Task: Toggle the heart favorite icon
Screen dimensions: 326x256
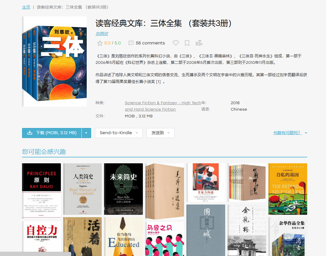Action: (175, 43)
